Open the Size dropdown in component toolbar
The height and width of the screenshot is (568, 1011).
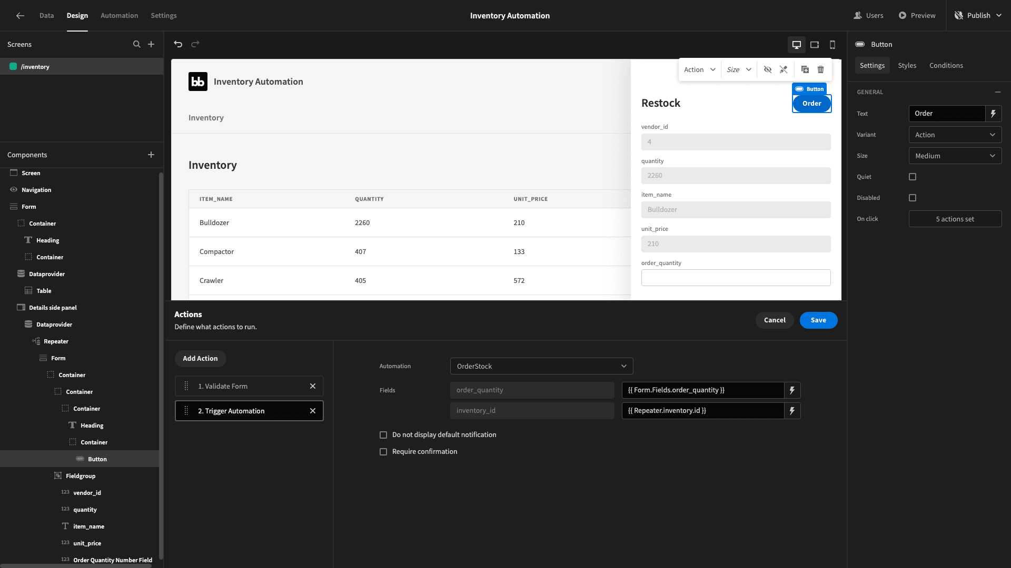(x=738, y=69)
